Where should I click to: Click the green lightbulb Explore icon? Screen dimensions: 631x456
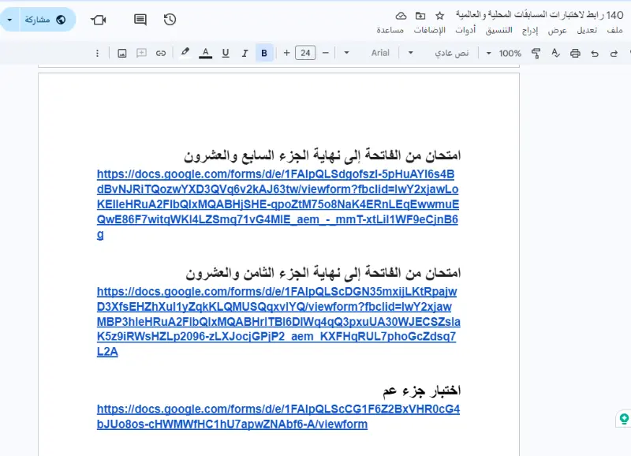point(624,419)
